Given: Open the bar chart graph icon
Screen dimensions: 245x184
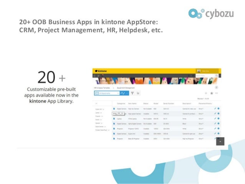Looking at the screenshot, I should [138, 93].
